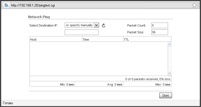Viewport: 201px width, 107px height.
Task: Click the packets received summary text
Action: (x=148, y=79)
